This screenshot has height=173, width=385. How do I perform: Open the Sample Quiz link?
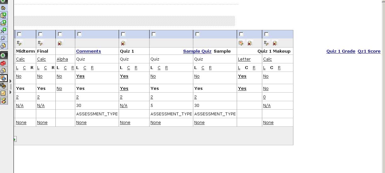(x=197, y=51)
